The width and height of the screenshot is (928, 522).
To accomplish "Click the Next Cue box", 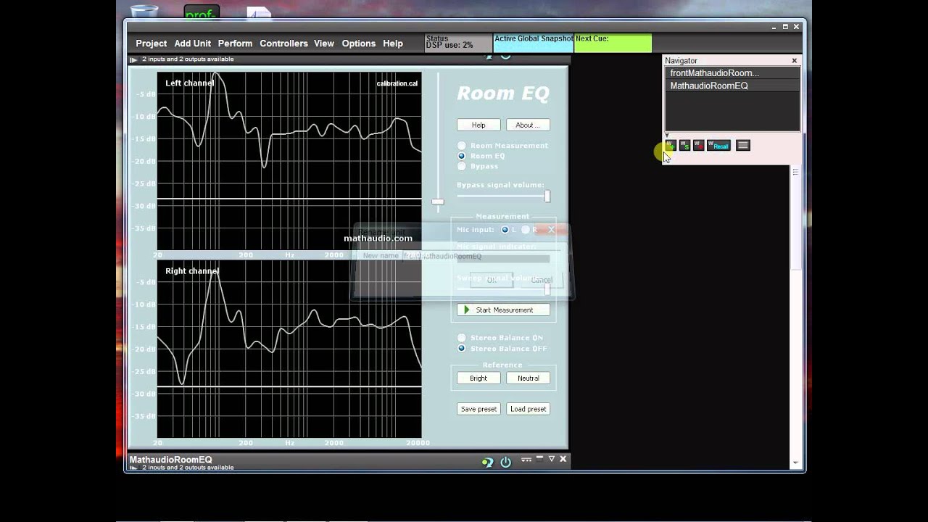I will pos(613,43).
